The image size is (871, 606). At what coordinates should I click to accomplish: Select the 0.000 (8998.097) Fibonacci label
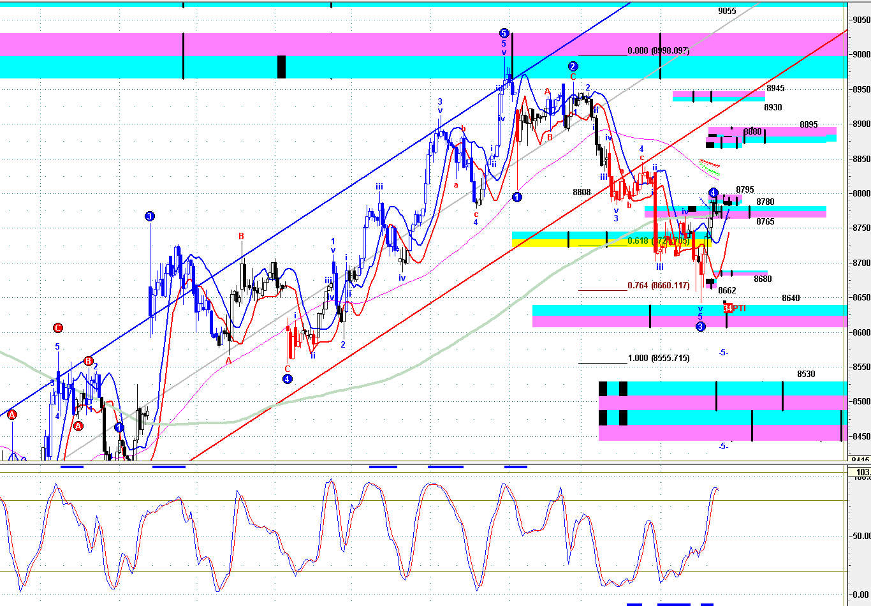click(659, 51)
